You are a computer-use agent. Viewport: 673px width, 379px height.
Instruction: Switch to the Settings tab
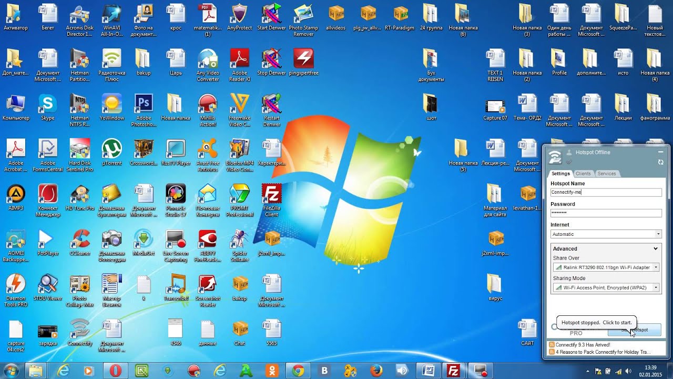(560, 173)
